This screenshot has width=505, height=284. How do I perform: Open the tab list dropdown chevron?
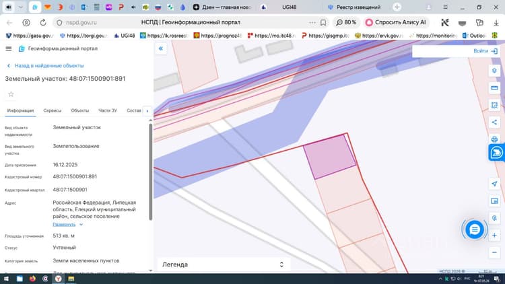click(x=21, y=7)
